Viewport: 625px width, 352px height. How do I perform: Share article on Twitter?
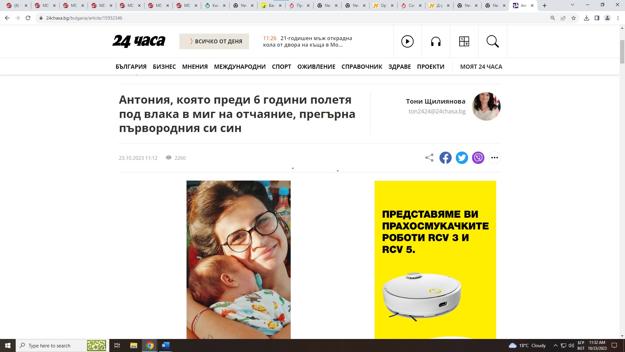coord(462,158)
